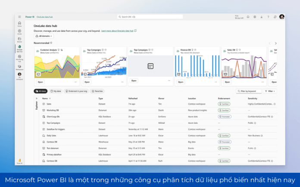Viewport: 300px width, 187px height.
Task: Select the Endorsed in your org tab
Action: (x=76, y=91)
